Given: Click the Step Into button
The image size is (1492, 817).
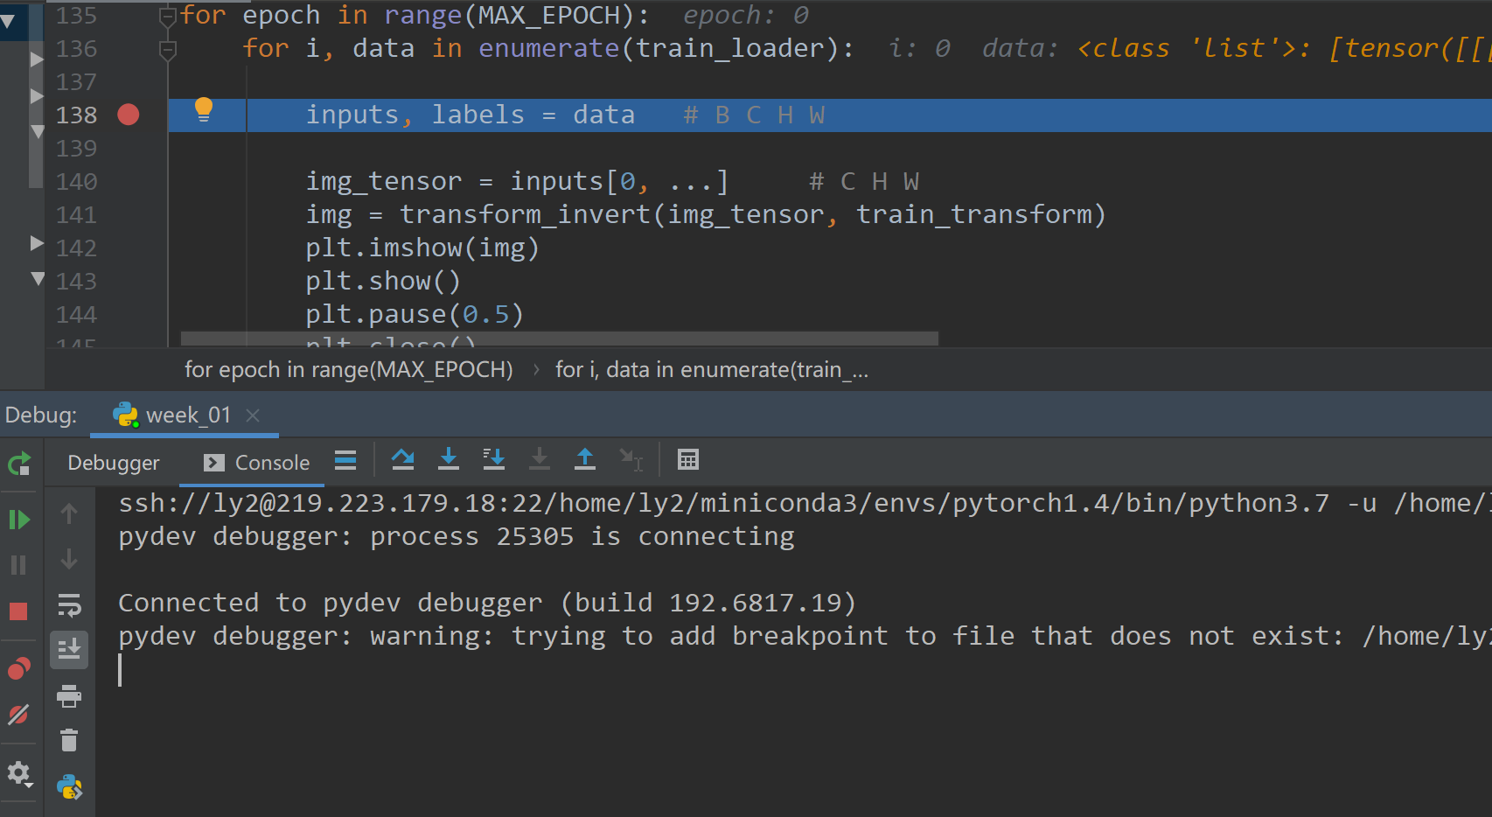Looking at the screenshot, I should (x=449, y=459).
